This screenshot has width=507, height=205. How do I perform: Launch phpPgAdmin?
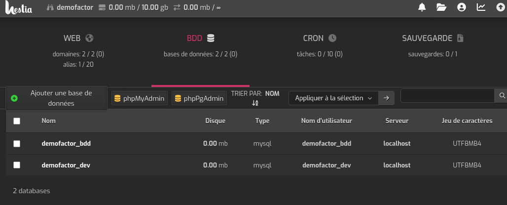click(199, 98)
